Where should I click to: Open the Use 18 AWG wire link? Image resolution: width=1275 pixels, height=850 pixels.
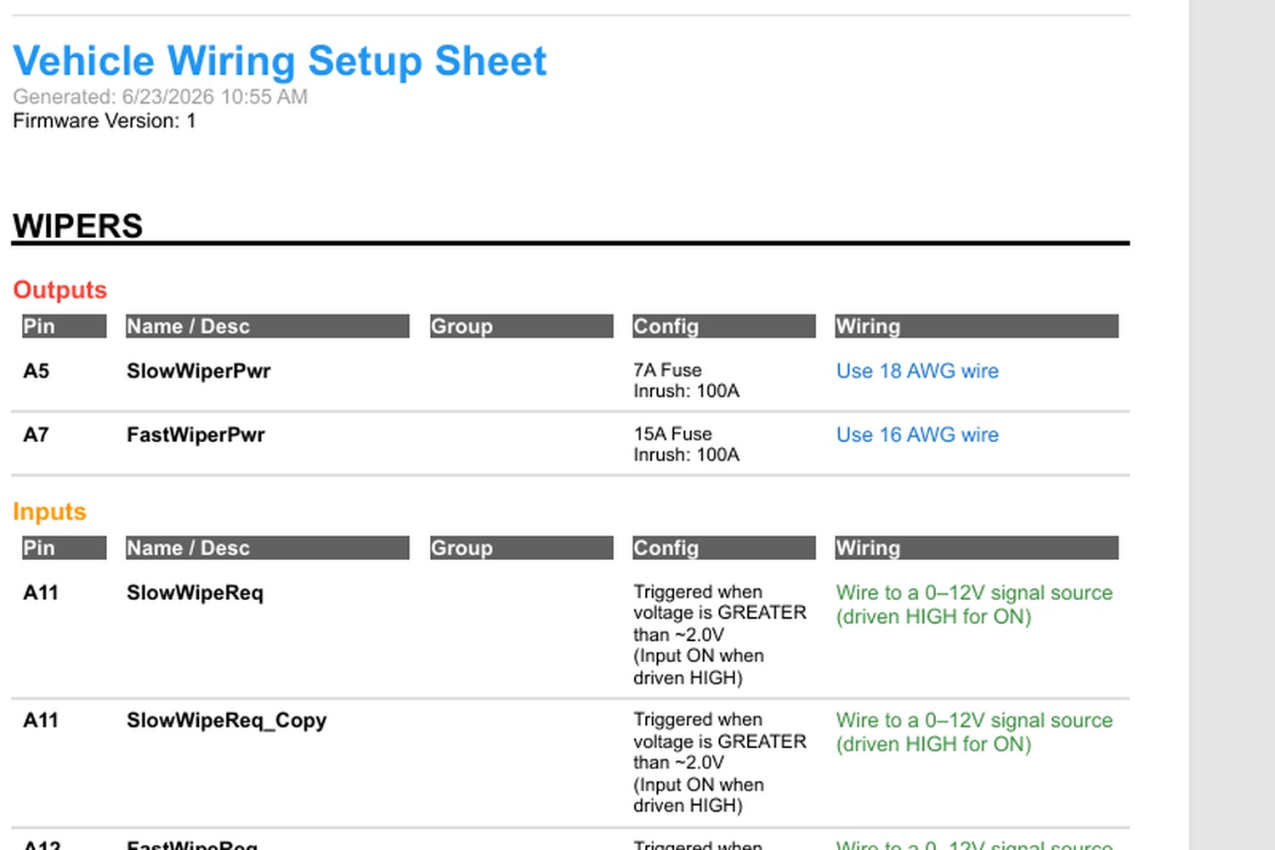pyautogui.click(x=917, y=371)
